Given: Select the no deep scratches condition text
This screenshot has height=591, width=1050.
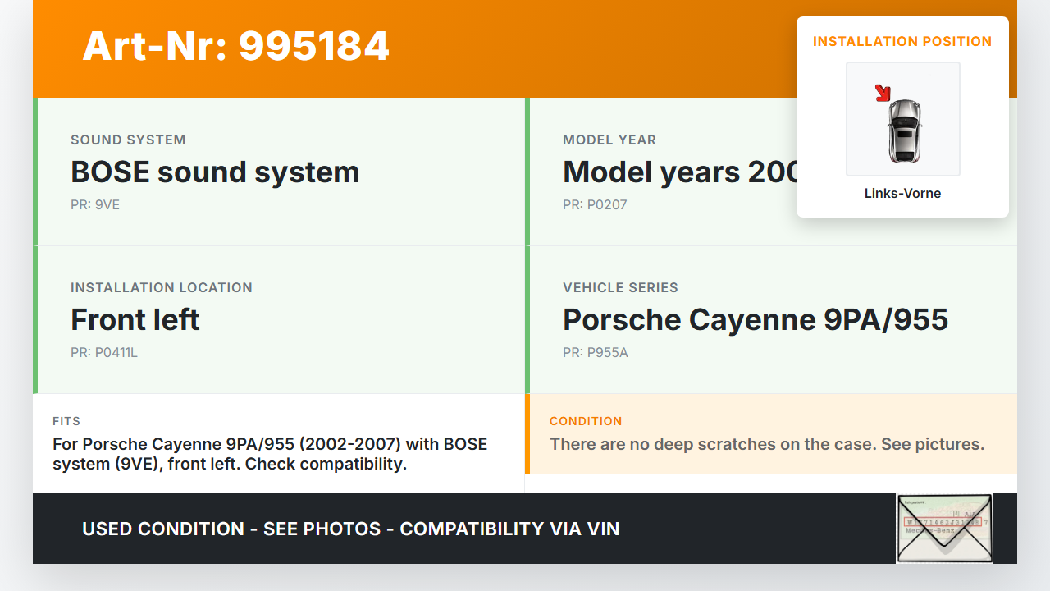Looking at the screenshot, I should click(x=766, y=445).
